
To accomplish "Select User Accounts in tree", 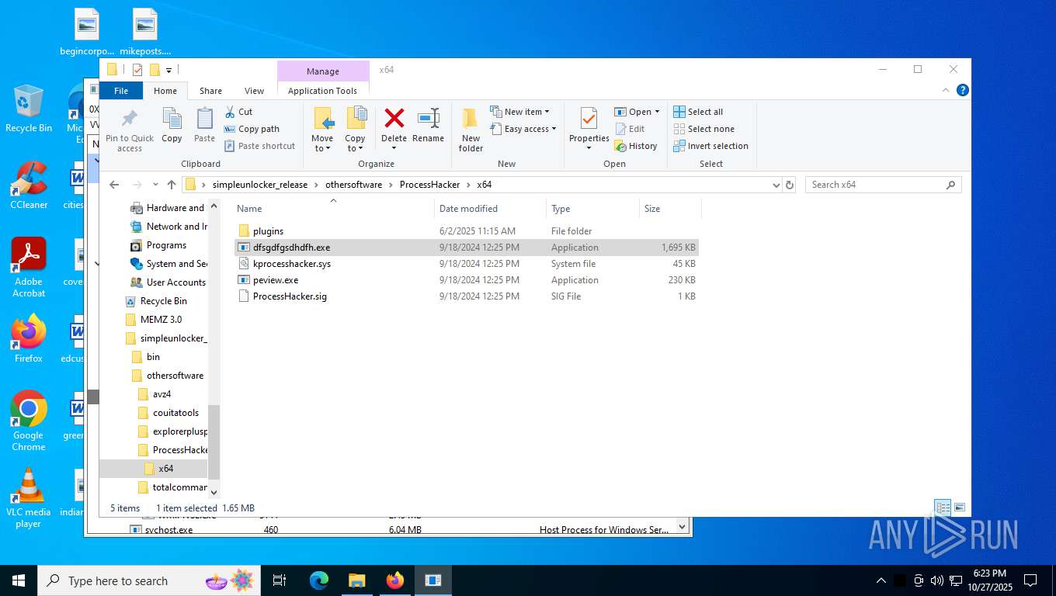I will (175, 282).
